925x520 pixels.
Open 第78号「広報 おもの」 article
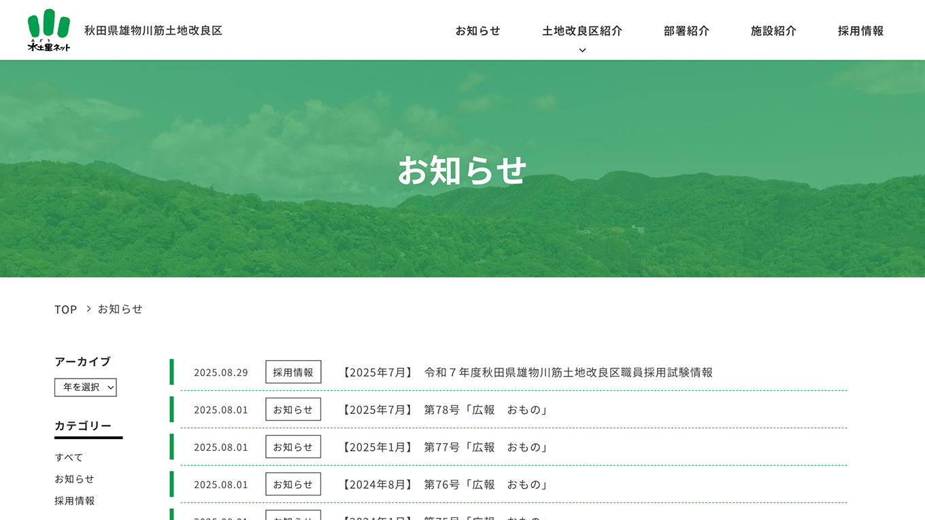[x=444, y=410]
